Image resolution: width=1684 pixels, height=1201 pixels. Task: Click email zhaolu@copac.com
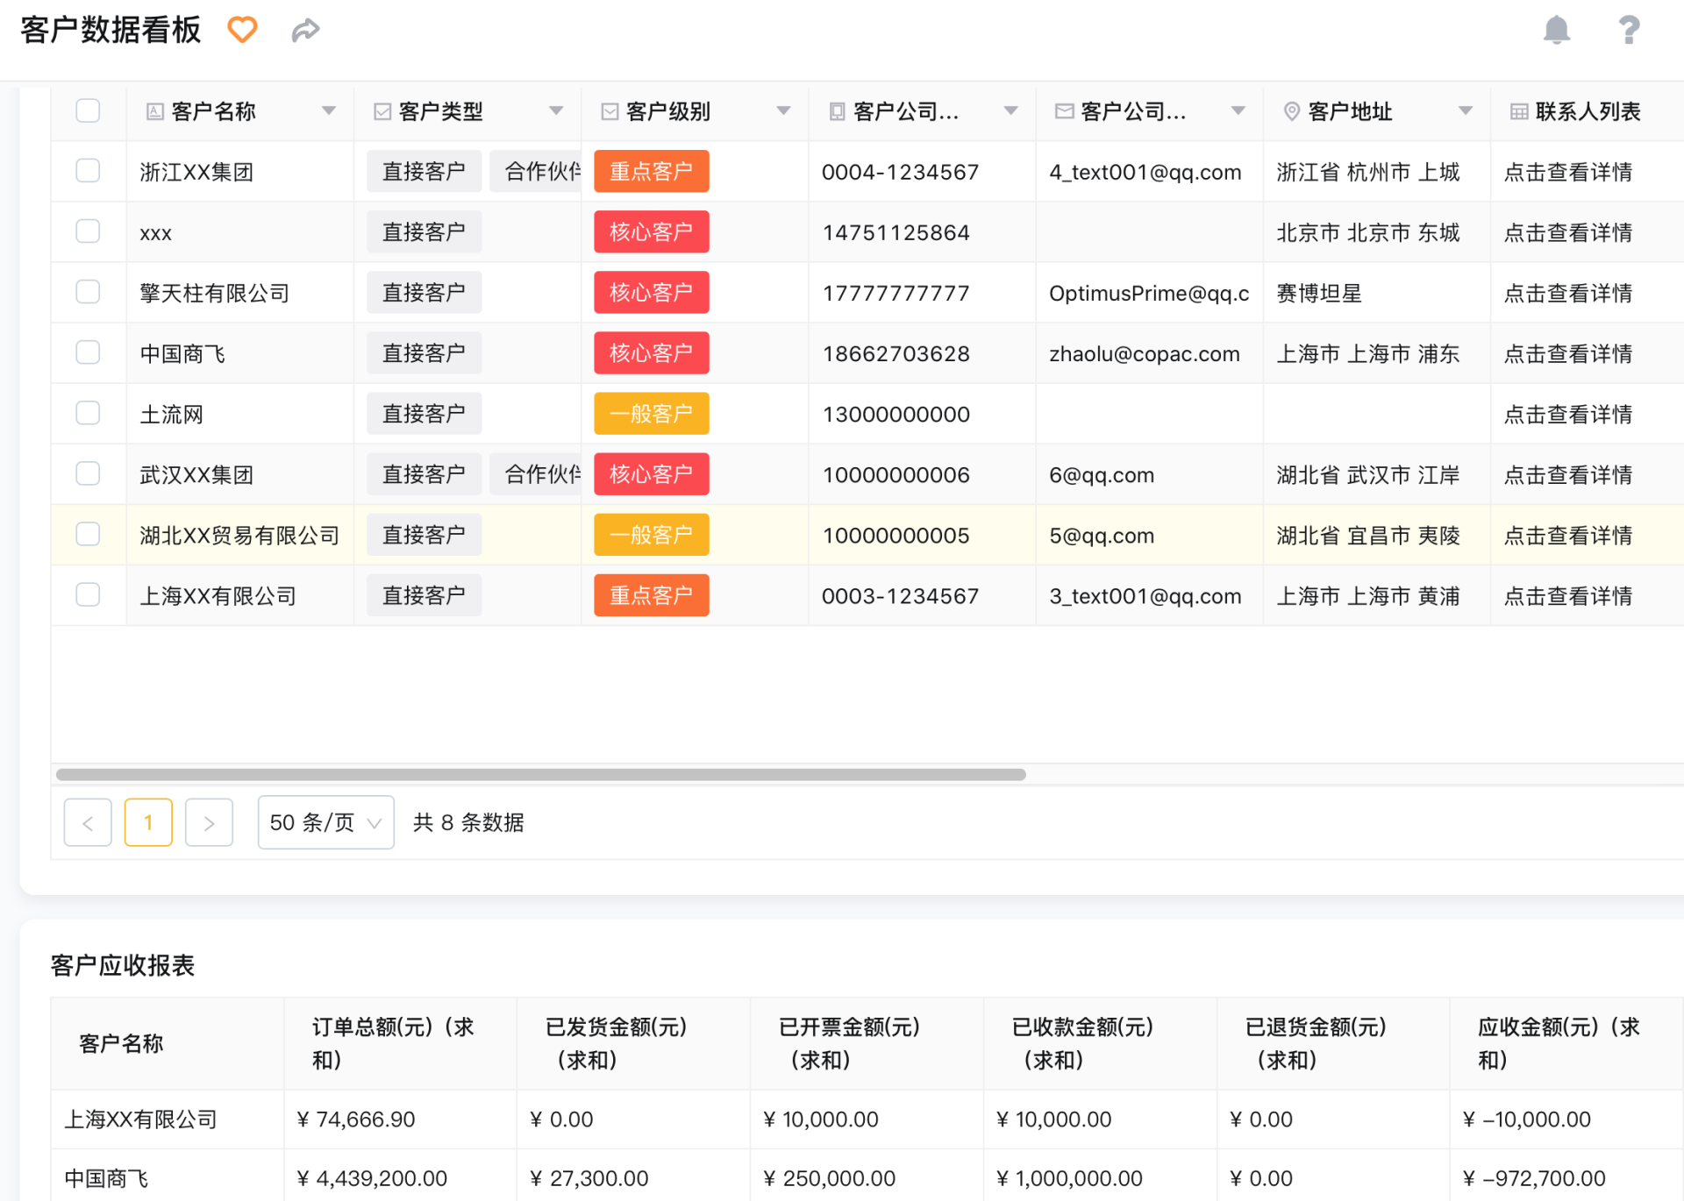tap(1144, 354)
